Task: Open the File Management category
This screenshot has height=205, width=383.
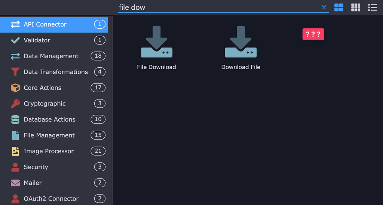Action: 54,135
